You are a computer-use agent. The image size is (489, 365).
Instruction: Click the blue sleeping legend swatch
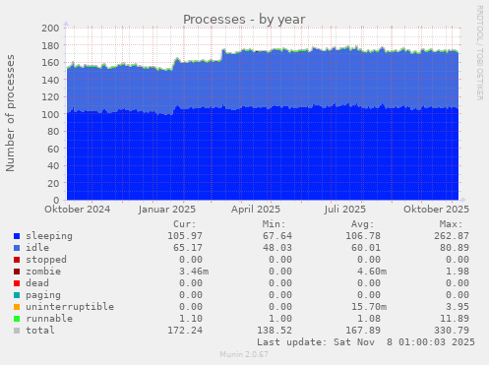[17, 236]
